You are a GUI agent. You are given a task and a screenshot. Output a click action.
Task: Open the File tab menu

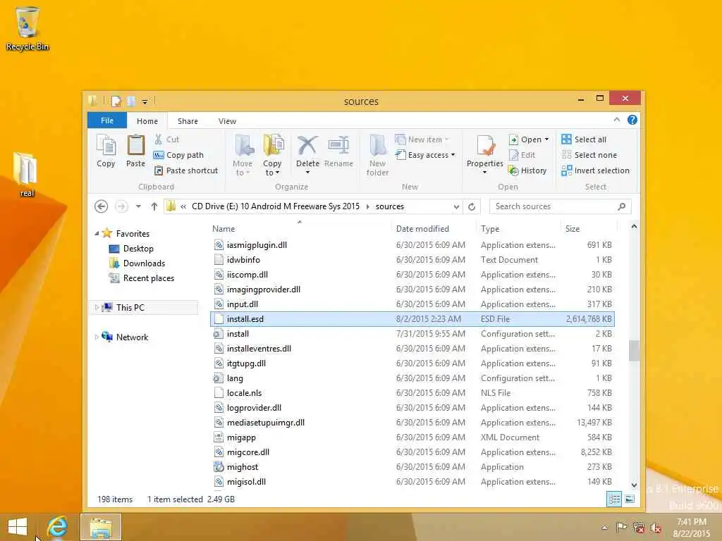[x=107, y=120]
